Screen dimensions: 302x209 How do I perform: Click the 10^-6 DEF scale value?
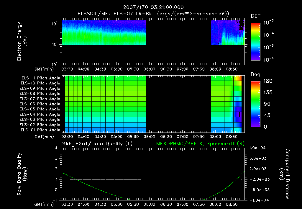point(268,60)
